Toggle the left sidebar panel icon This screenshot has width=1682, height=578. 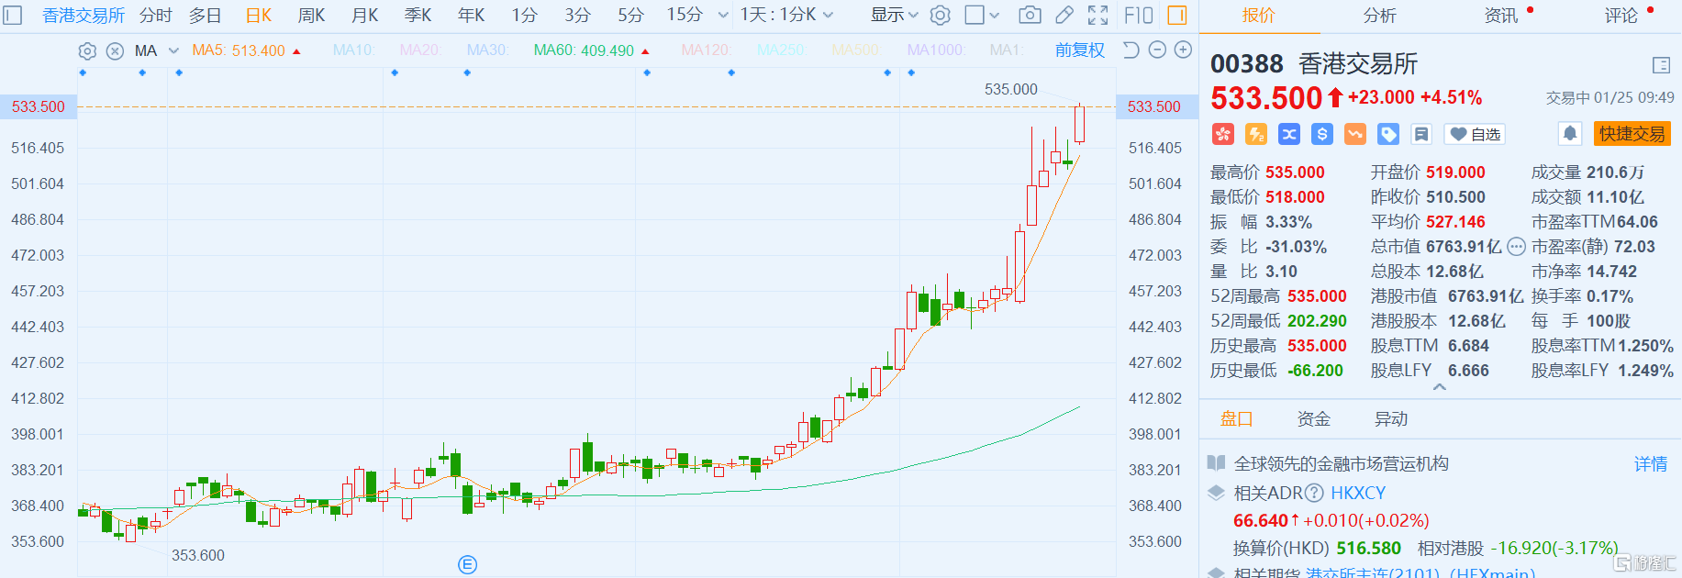coord(13,16)
